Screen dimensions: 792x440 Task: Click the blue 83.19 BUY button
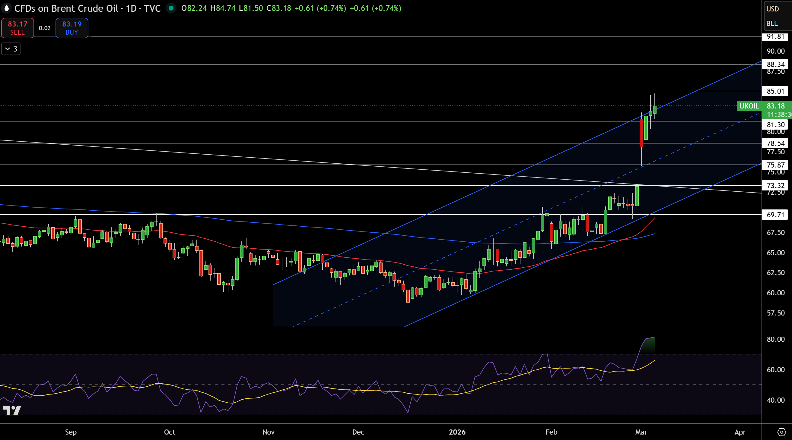point(72,28)
